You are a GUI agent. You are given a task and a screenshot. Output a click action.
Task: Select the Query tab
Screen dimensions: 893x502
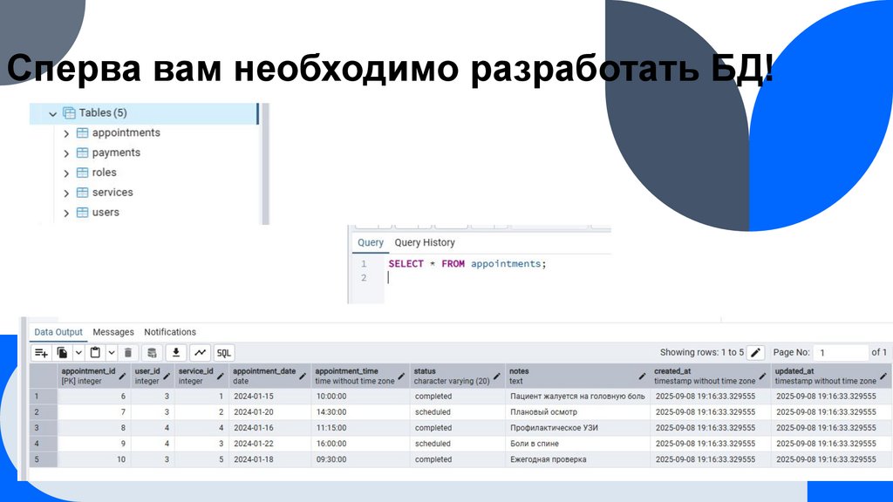(x=370, y=242)
